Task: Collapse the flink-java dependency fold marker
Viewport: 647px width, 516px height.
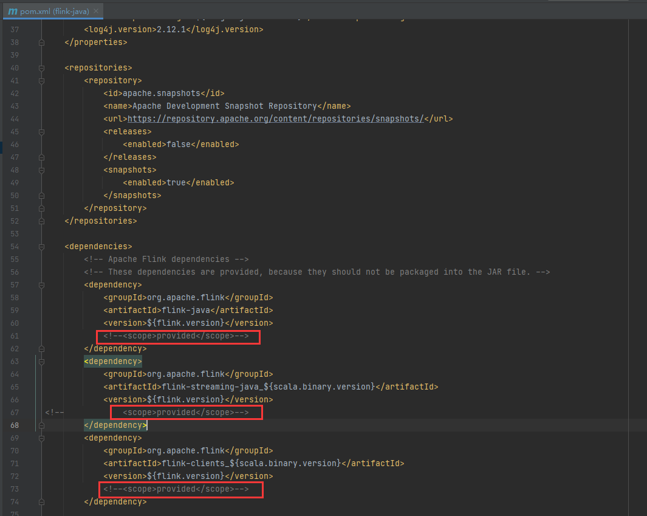Action: tap(40, 284)
